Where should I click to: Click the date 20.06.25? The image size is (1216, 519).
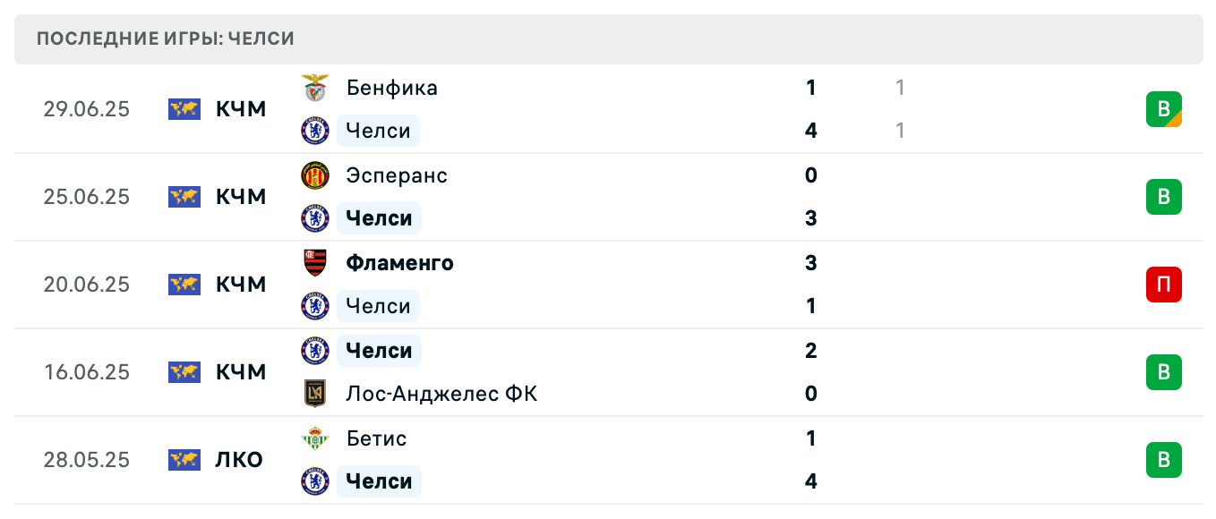tap(88, 285)
